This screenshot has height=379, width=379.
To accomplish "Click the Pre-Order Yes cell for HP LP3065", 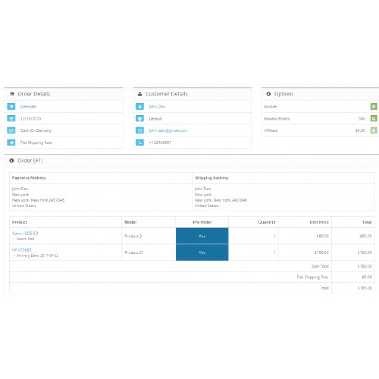I will [x=202, y=252].
